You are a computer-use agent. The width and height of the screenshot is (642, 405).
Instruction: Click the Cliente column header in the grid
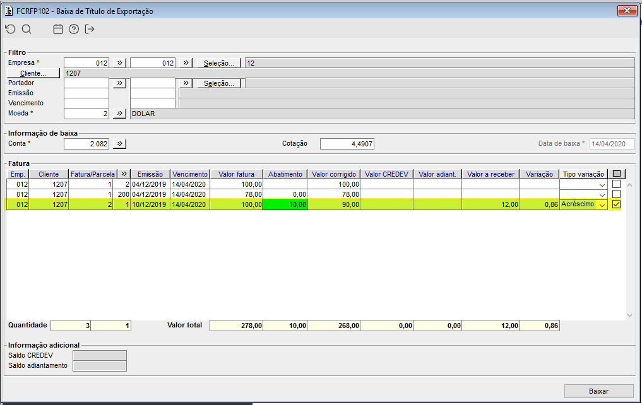pos(49,174)
